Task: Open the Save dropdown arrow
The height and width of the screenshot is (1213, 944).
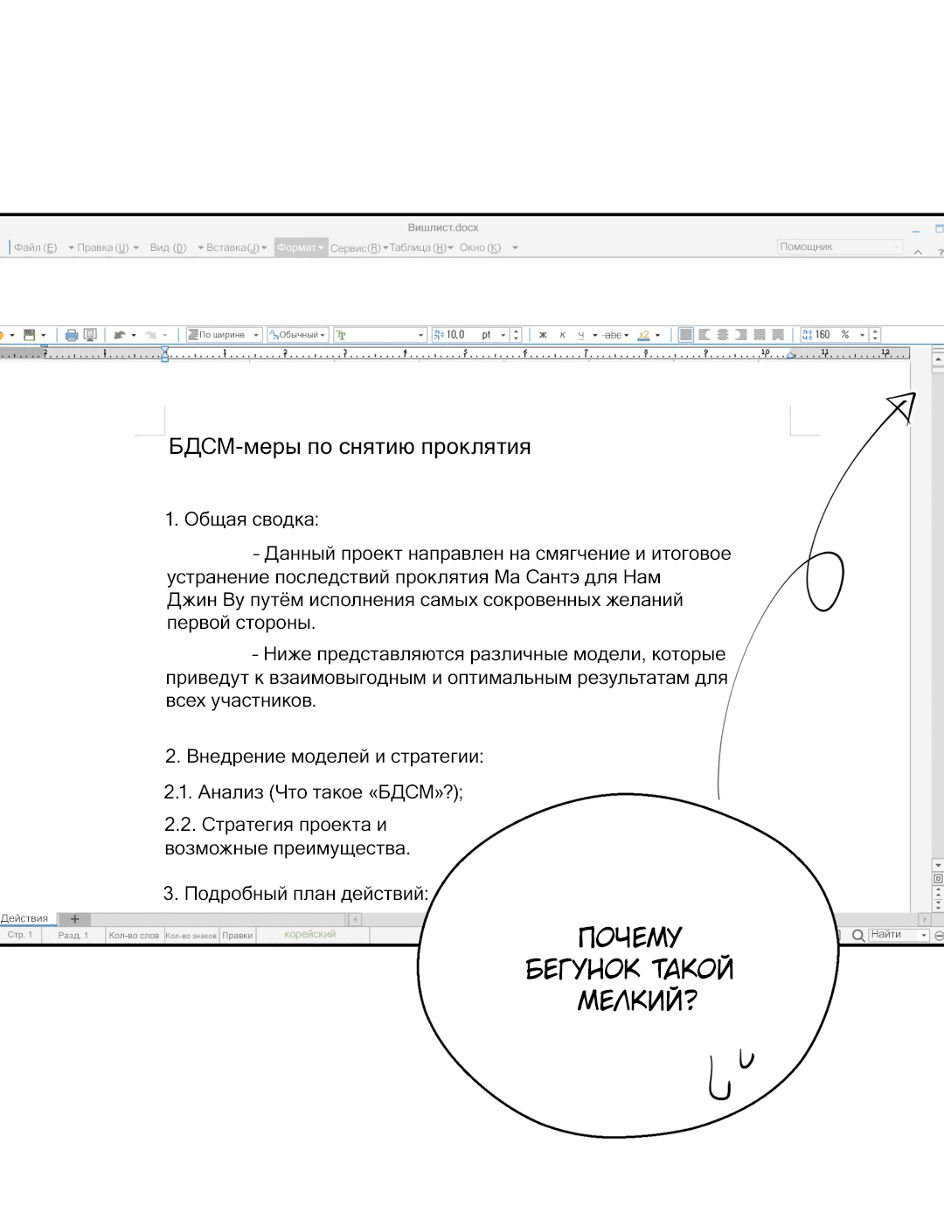Action: pyautogui.click(x=44, y=336)
